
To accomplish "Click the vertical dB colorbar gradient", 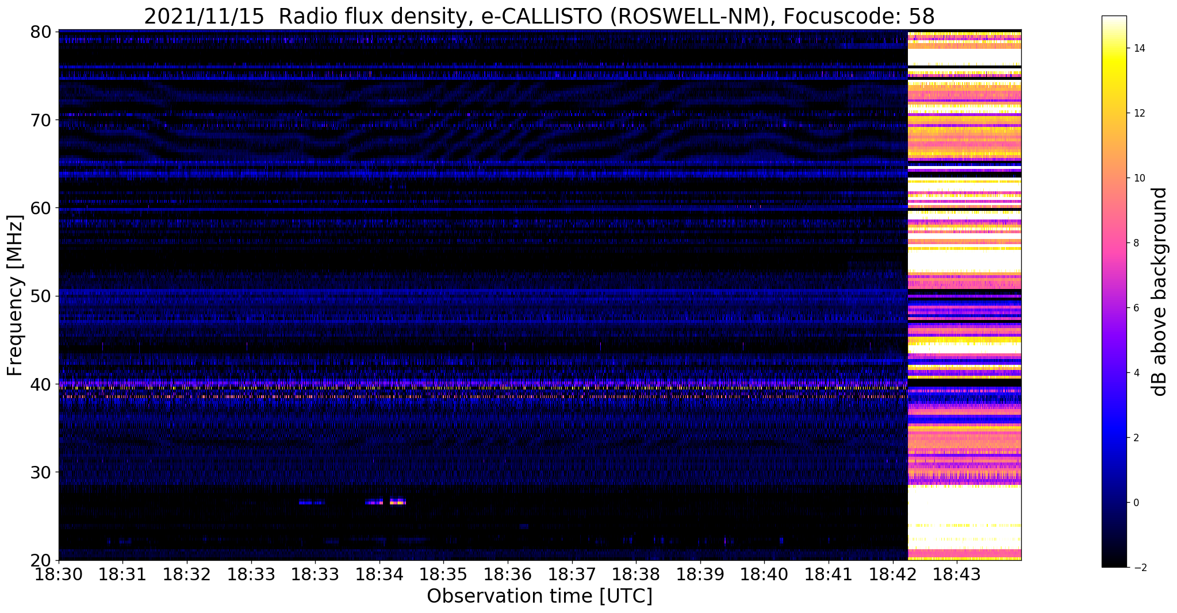I will (x=1114, y=292).
